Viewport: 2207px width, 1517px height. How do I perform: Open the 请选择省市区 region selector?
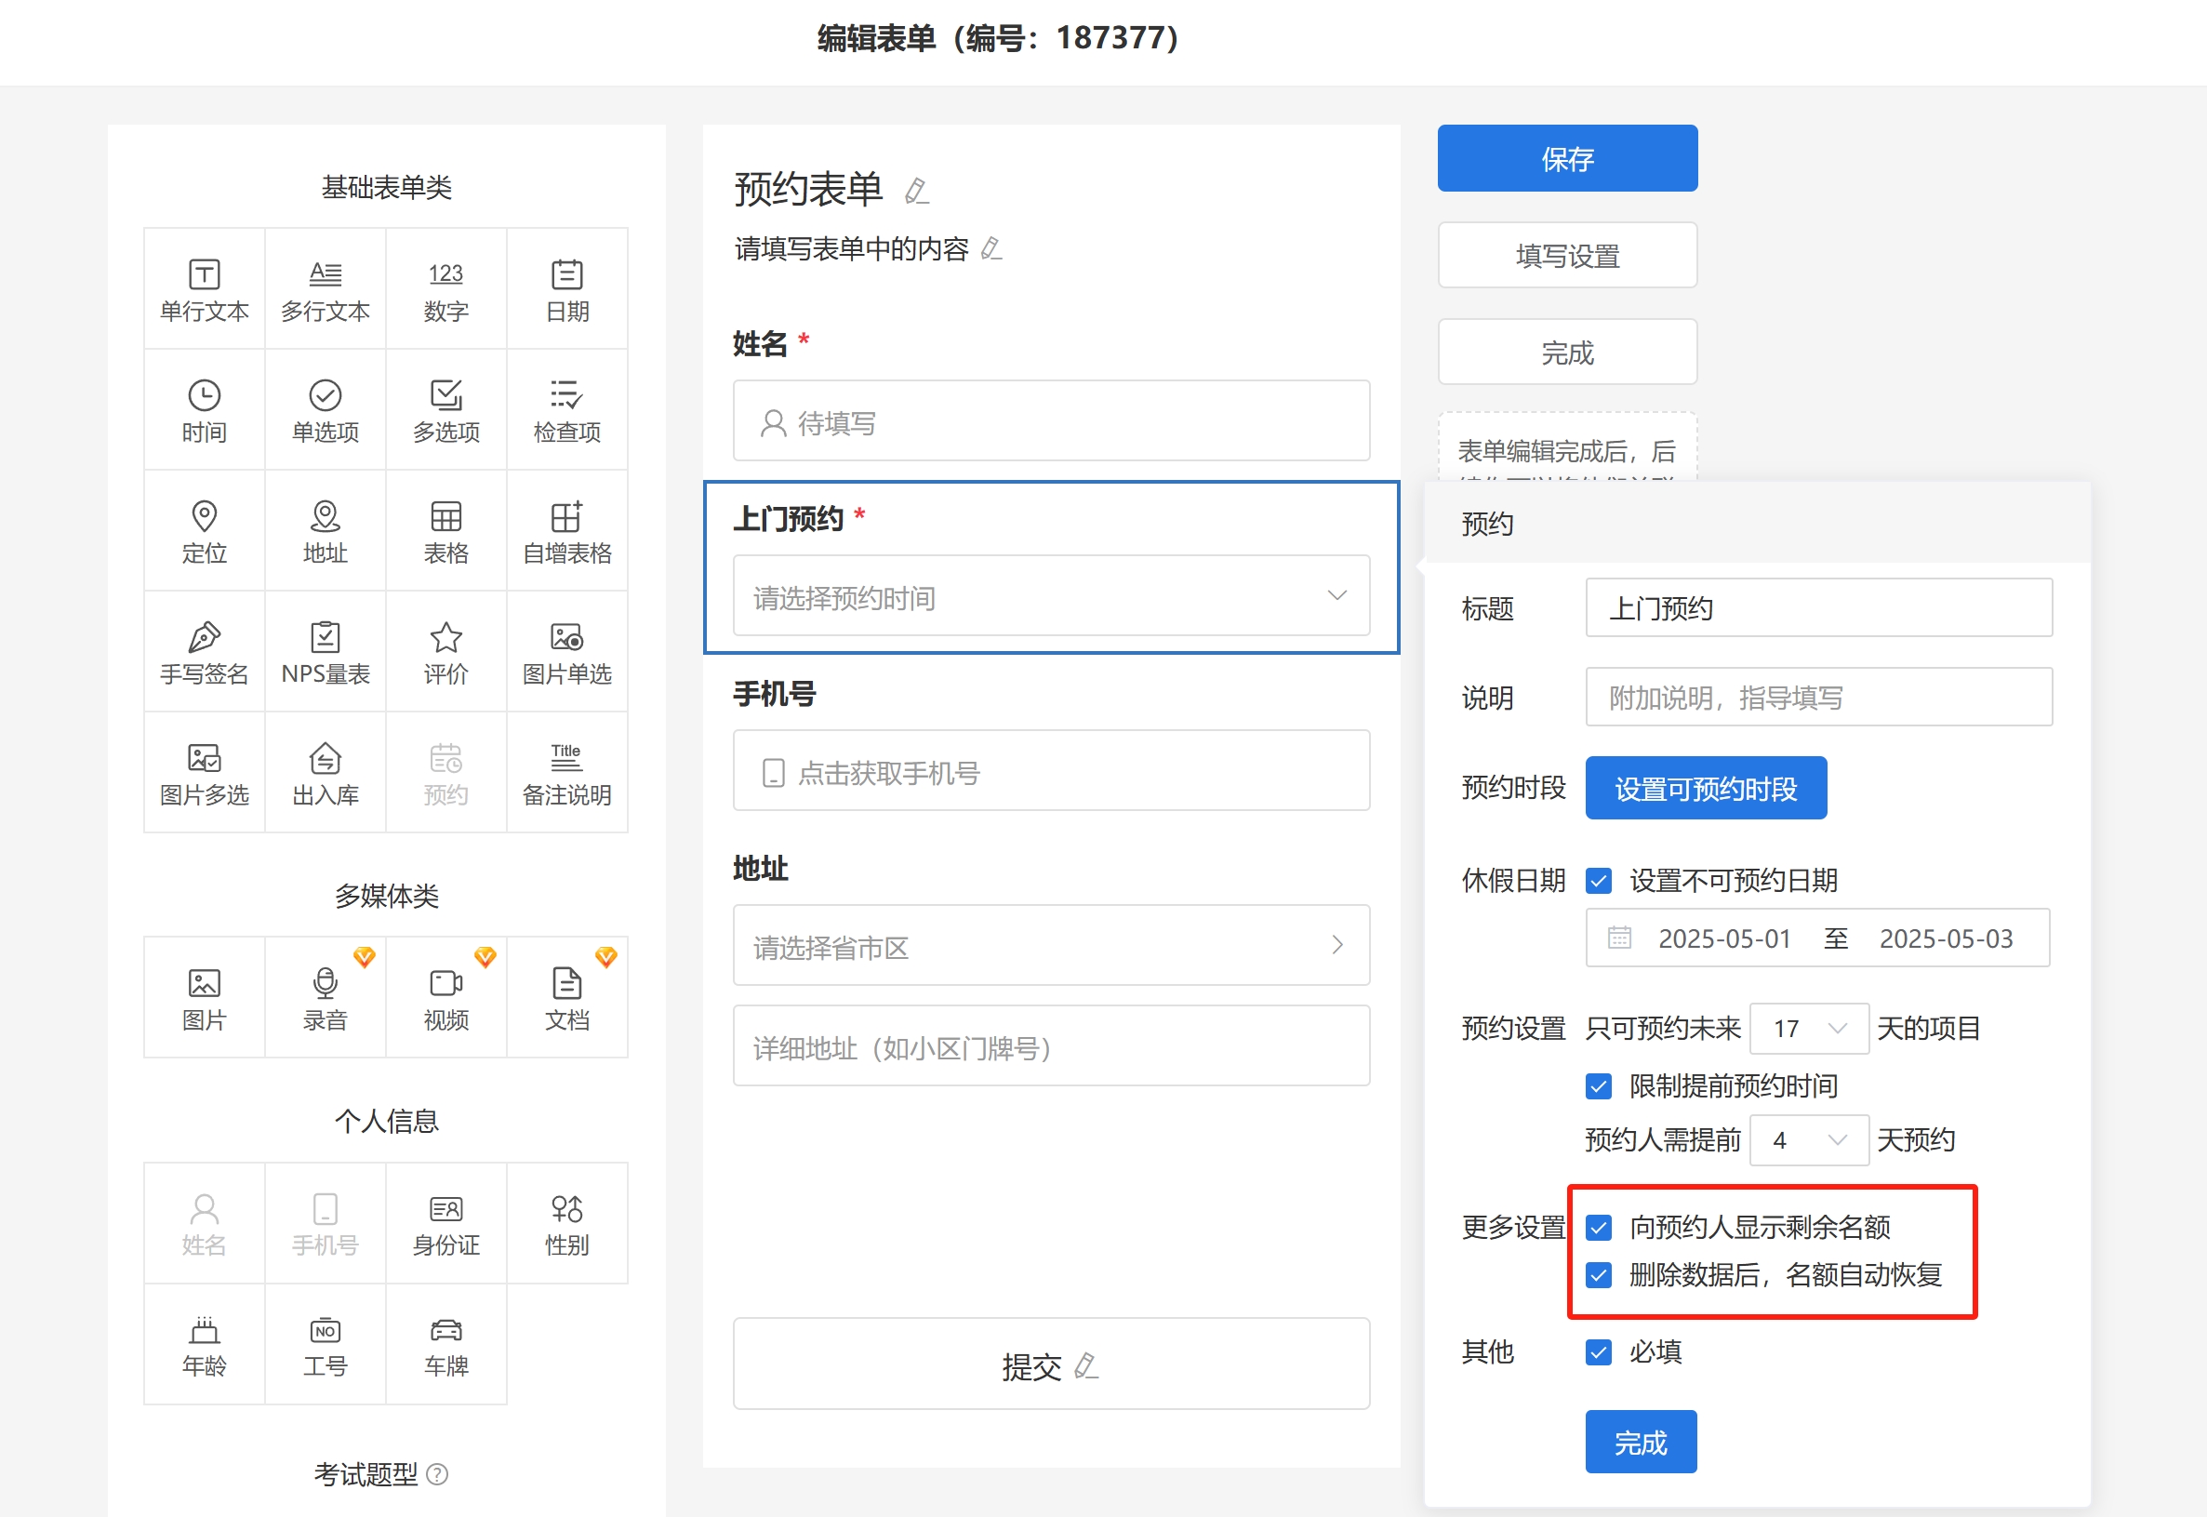1050,946
